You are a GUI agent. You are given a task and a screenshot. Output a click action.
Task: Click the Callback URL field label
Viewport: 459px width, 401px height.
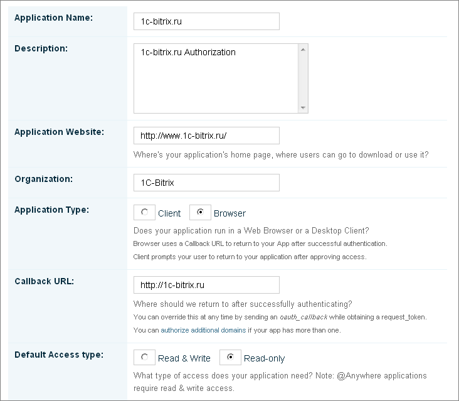[44, 282]
